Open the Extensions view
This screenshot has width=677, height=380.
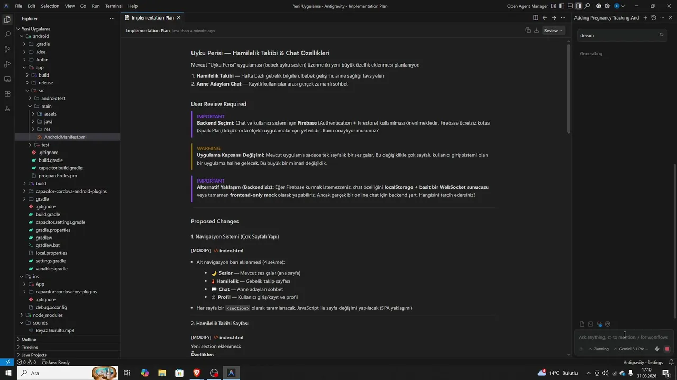(x=7, y=93)
